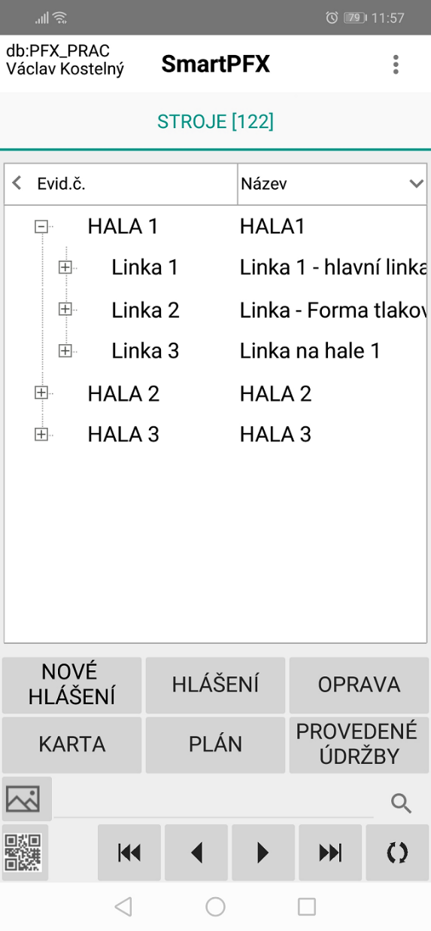Go to previous record arrow
The height and width of the screenshot is (931, 431).
196,853
